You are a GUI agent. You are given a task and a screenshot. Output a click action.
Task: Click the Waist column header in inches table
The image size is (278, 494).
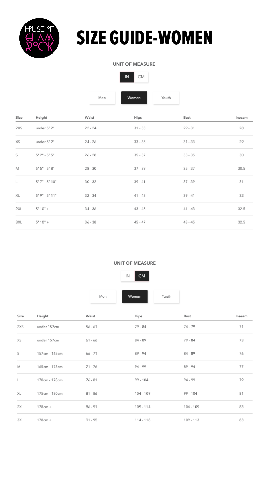(x=90, y=118)
